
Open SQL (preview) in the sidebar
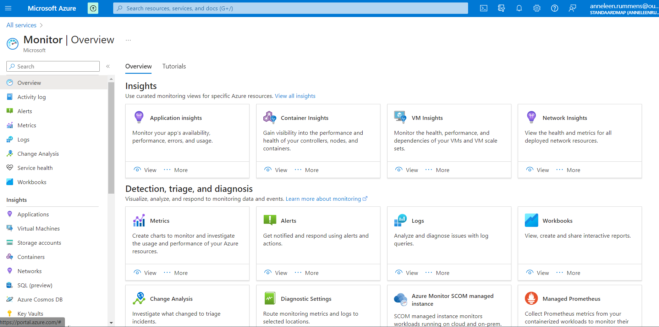54,285
